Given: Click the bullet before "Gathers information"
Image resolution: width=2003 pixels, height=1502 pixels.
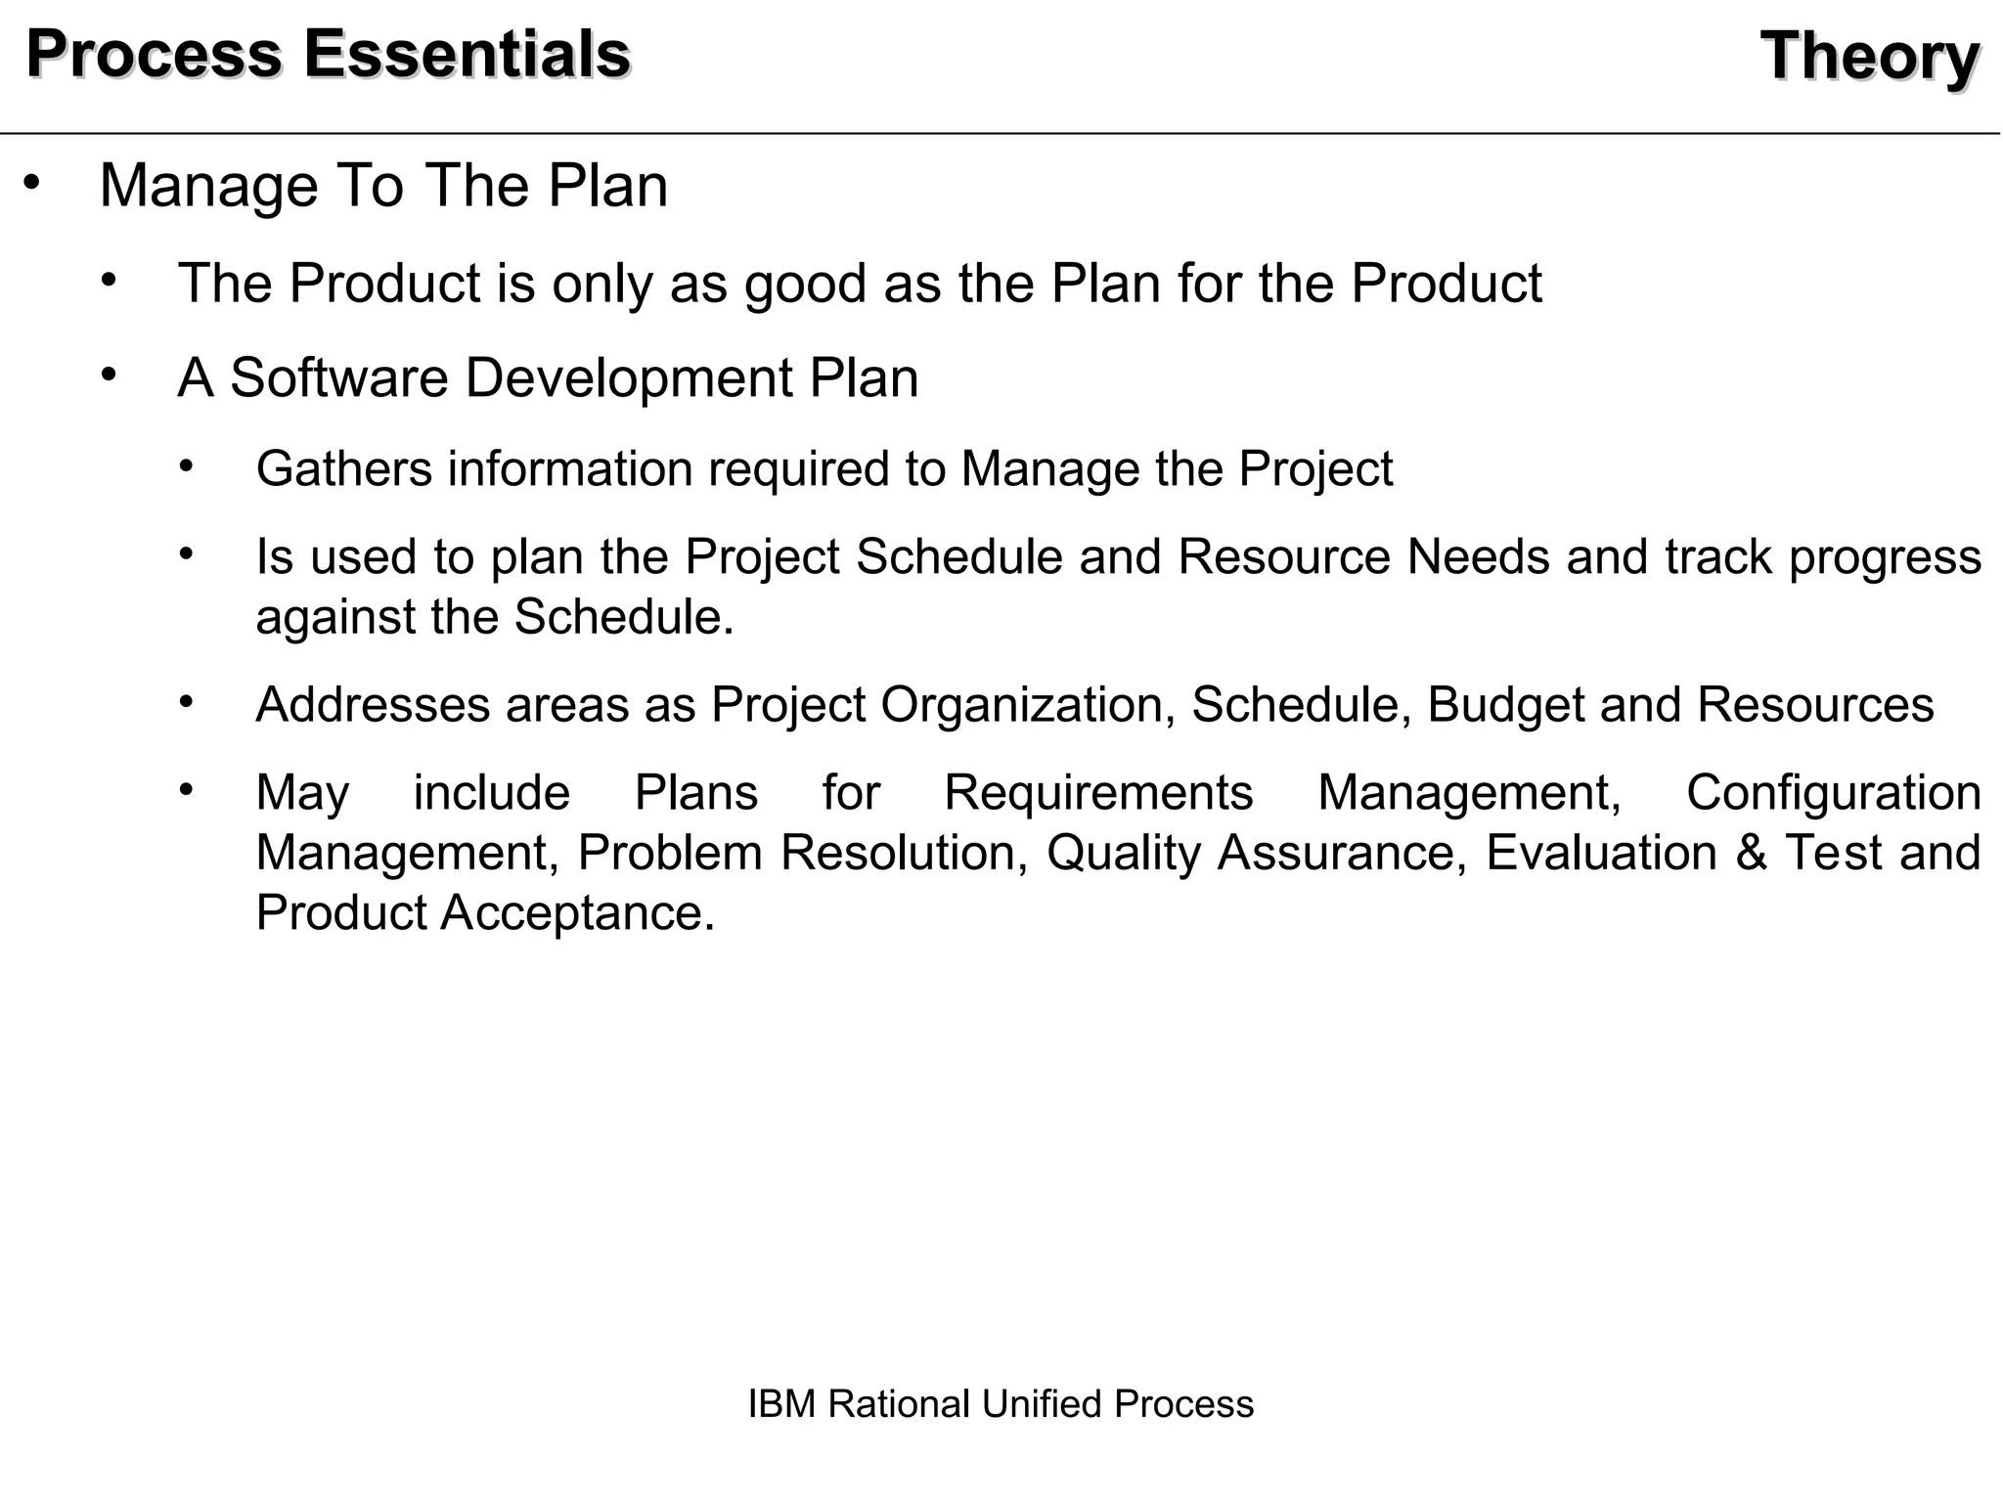Looking at the screenshot, I should click(x=187, y=465).
